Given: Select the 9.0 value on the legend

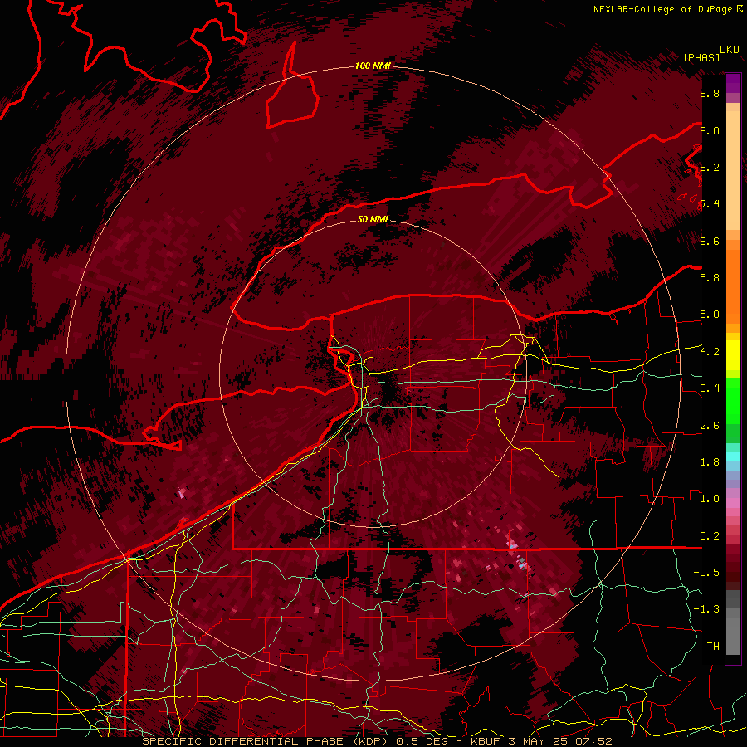Looking at the screenshot, I should pyautogui.click(x=710, y=130).
